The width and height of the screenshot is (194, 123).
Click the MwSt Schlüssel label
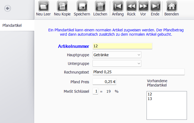[x=76, y=91]
